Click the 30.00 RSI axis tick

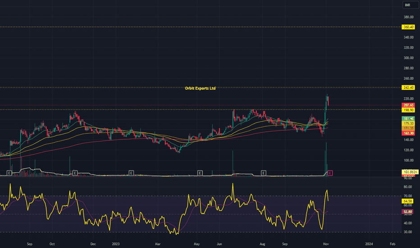(x=408, y=232)
